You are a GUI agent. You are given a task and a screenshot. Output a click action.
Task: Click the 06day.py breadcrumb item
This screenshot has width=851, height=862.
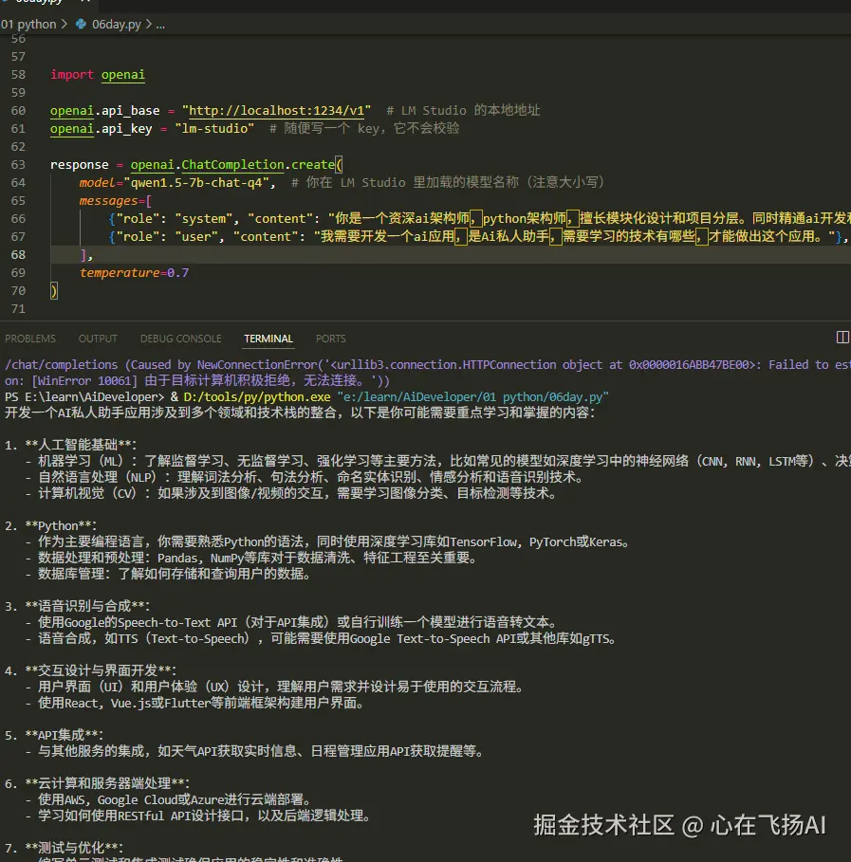pyautogui.click(x=117, y=25)
